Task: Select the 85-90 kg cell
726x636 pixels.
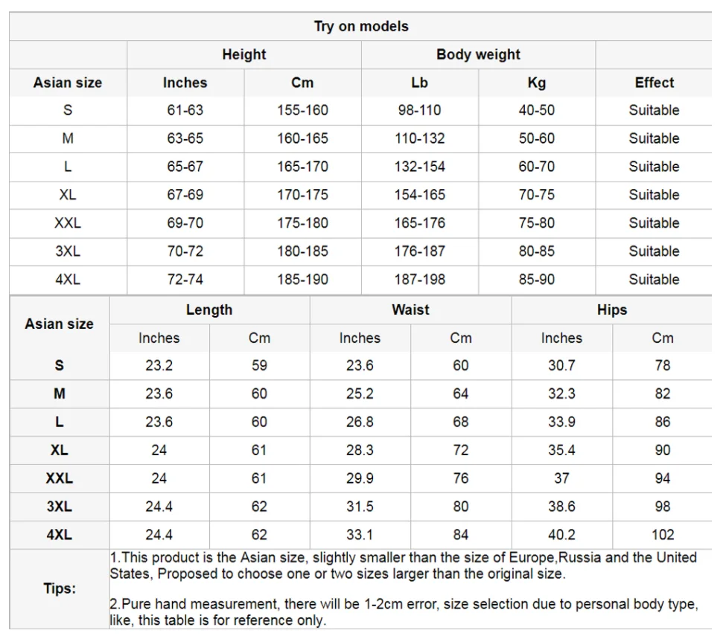Action: 537,280
